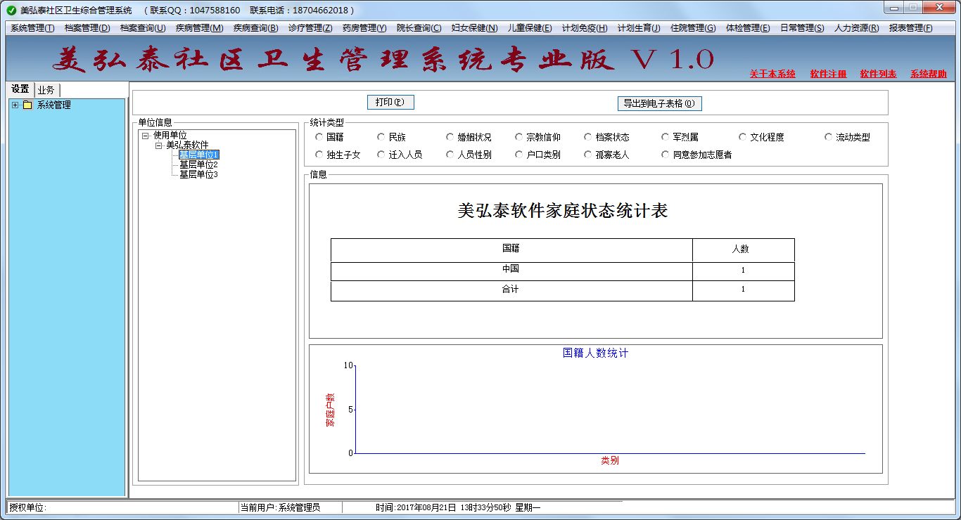Open the 软件列表 link
This screenshot has width=961, height=520.
coord(878,74)
